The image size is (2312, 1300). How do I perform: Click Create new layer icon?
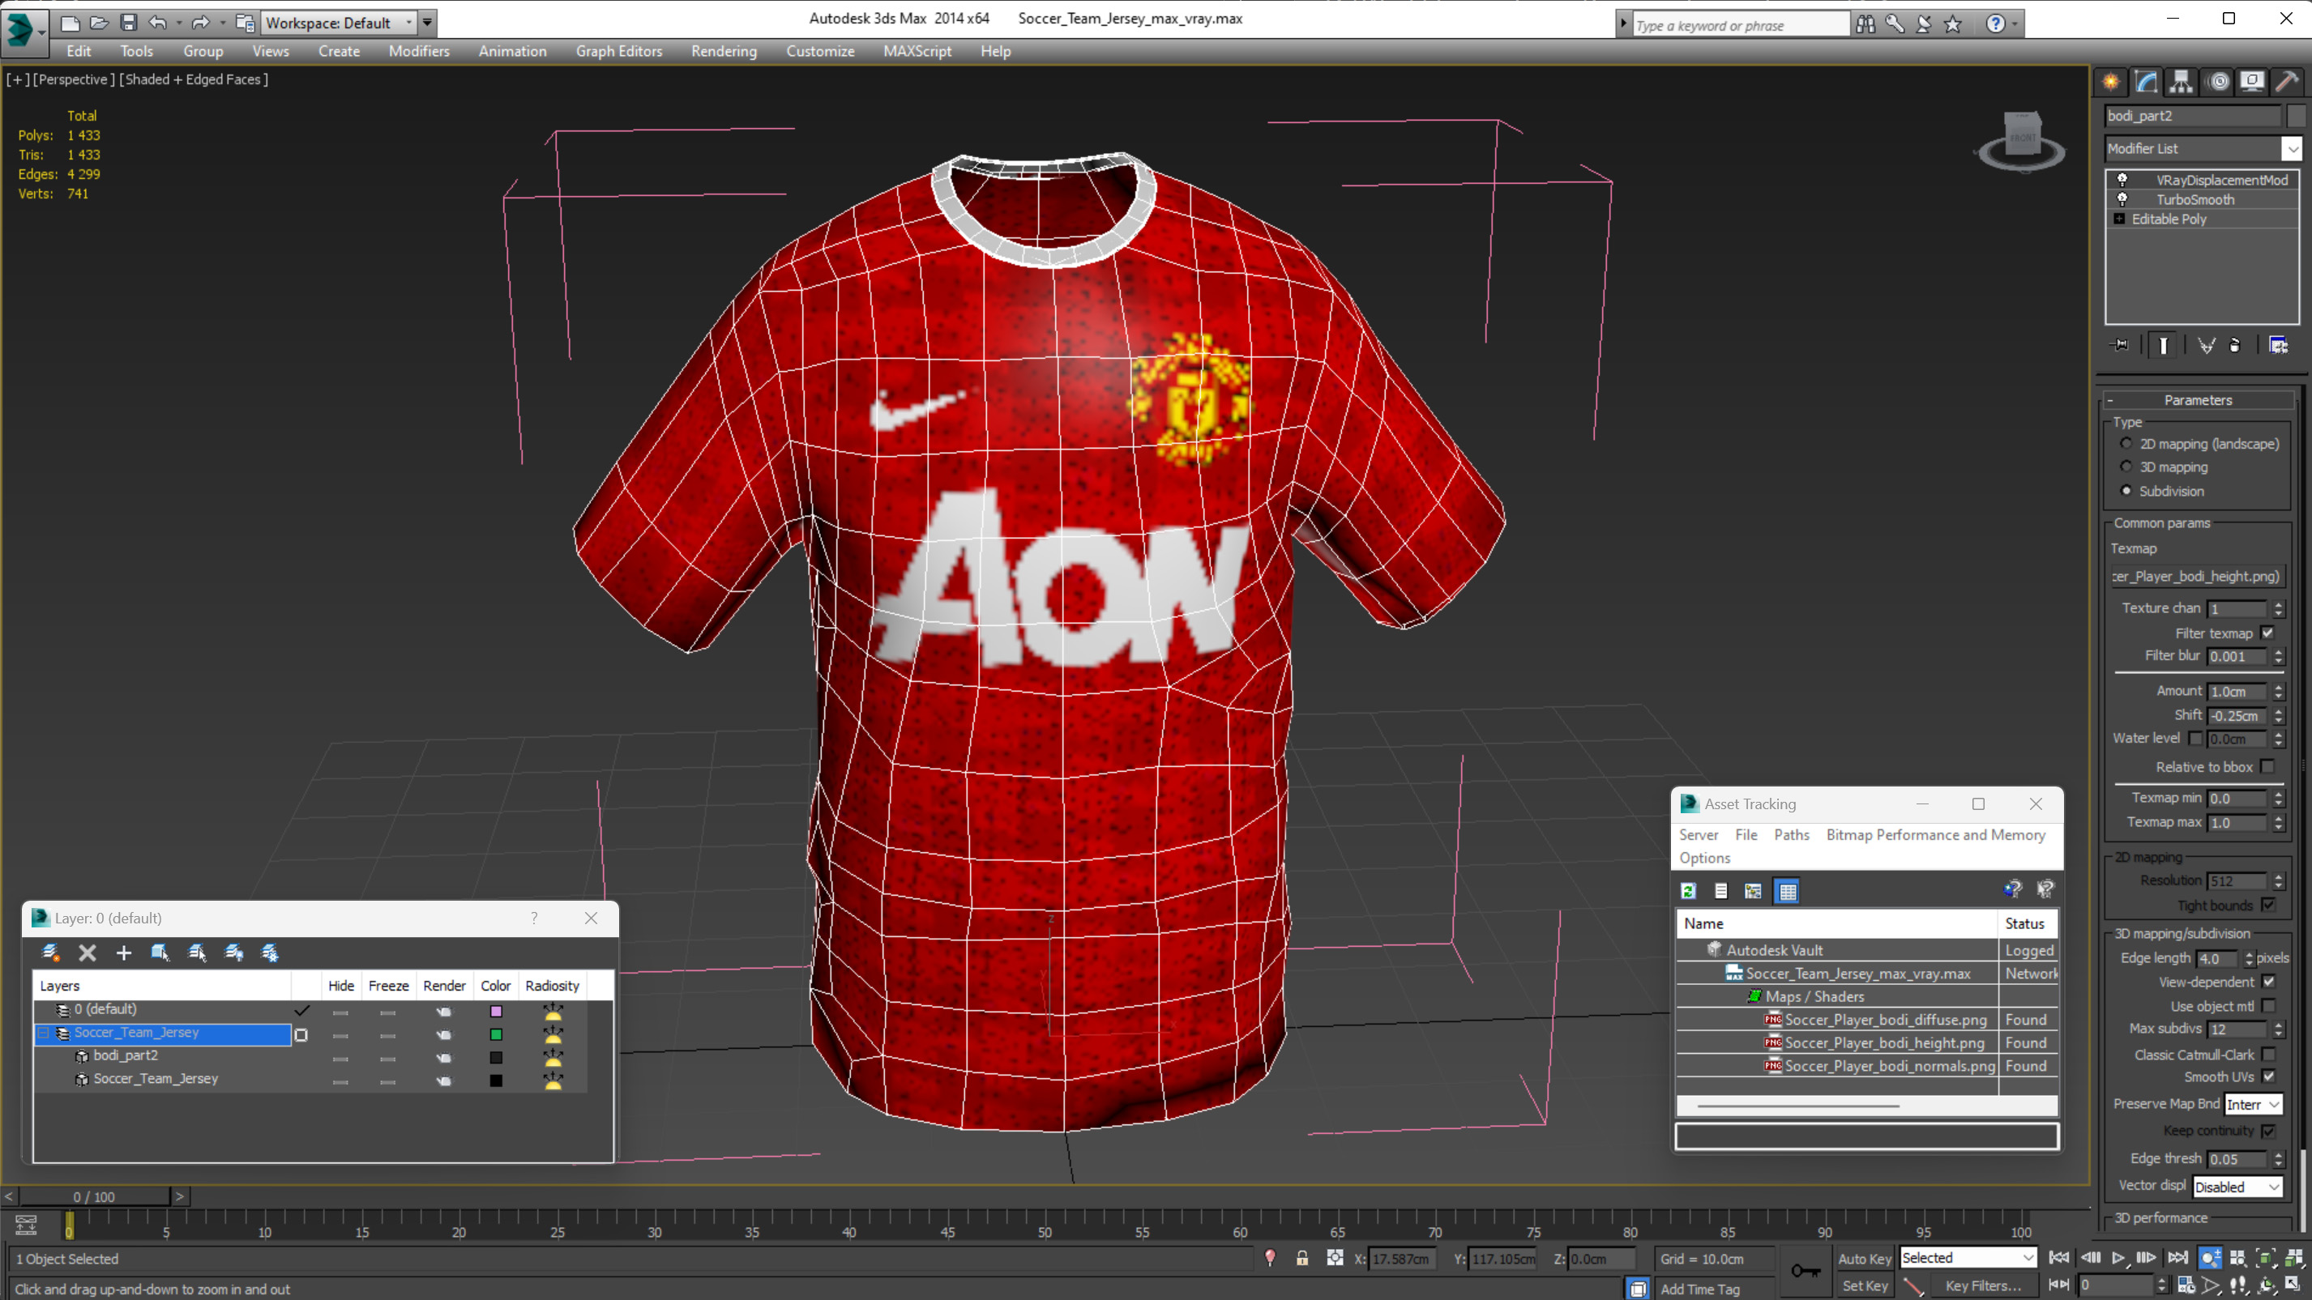[50, 953]
